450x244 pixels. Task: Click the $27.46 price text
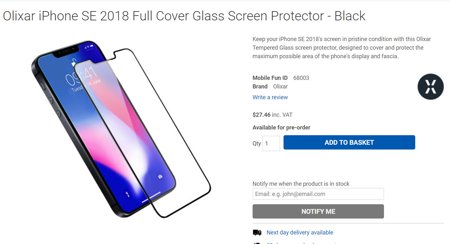(261, 115)
